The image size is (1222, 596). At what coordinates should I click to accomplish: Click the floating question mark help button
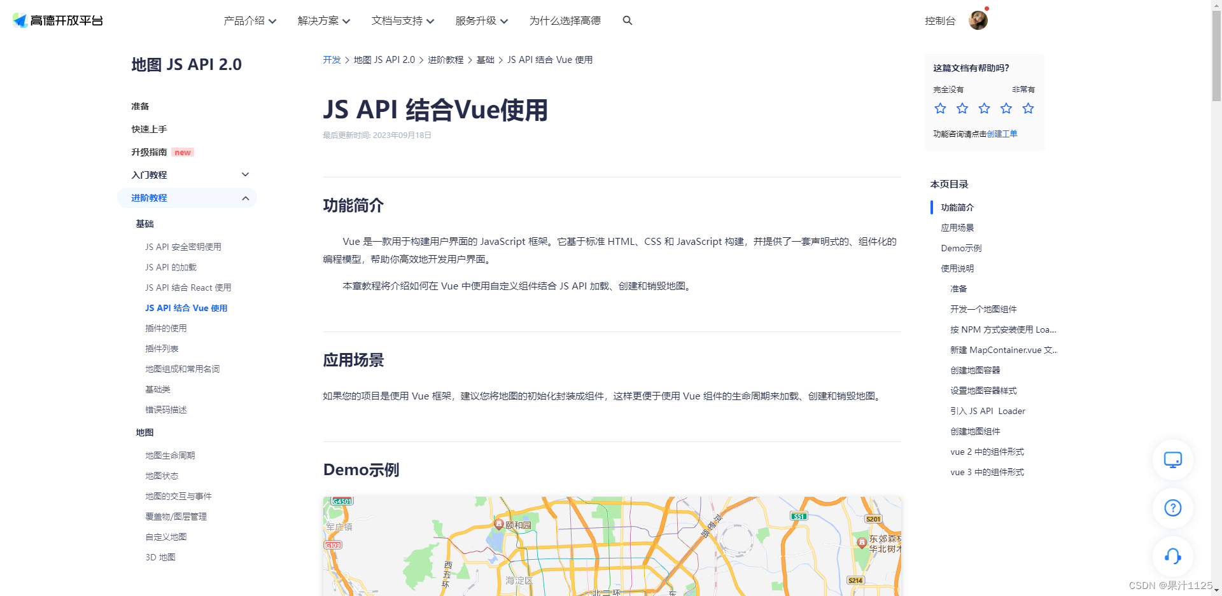tap(1173, 508)
